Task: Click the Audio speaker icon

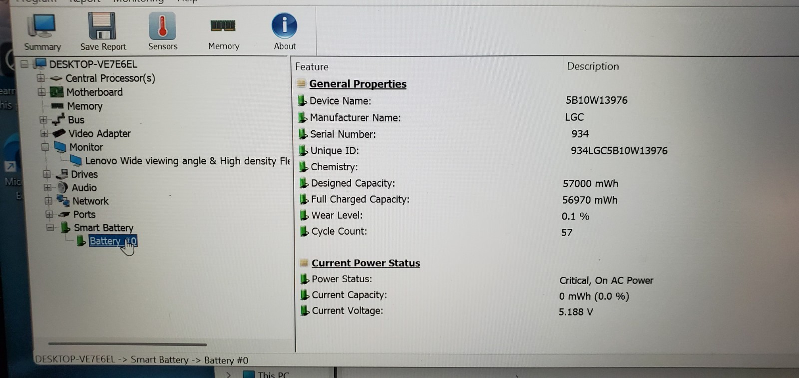Action: coord(62,187)
